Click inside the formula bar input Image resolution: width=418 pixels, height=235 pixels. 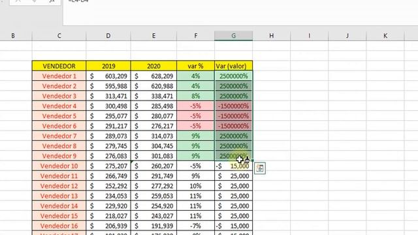240,12
